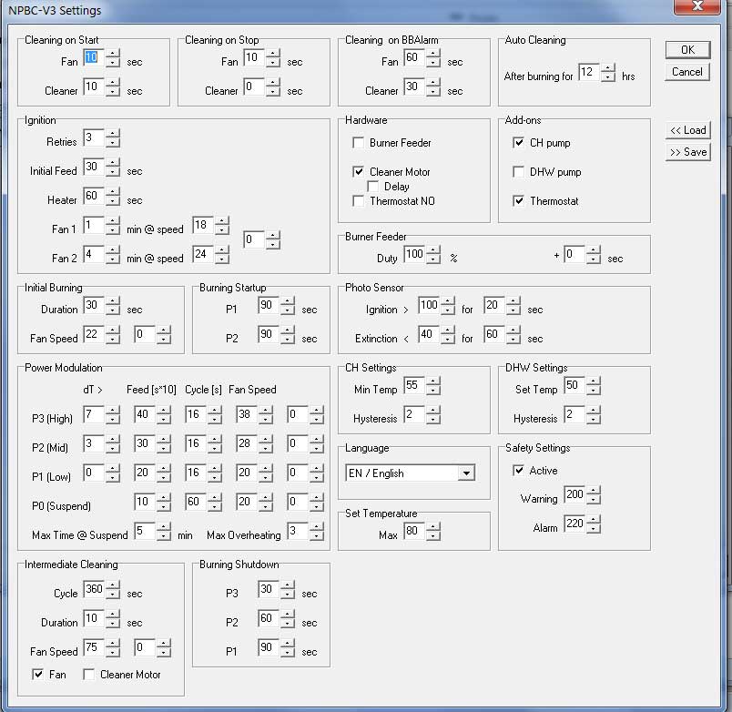This screenshot has height=712, width=732.
Task: Uncheck Cleaner Motor under Hardware
Action: click(x=359, y=171)
